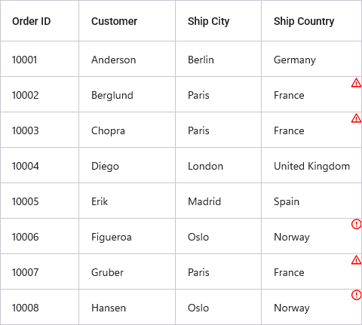The width and height of the screenshot is (362, 325).
Task: Click warning triangle icon in order 10007 row
Action: 356,260
